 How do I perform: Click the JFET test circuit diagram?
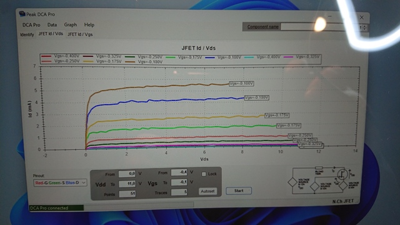coord(323,181)
